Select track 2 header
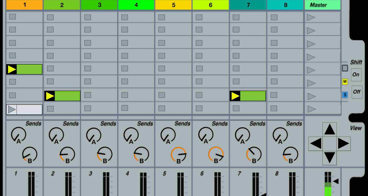 coord(62,5)
